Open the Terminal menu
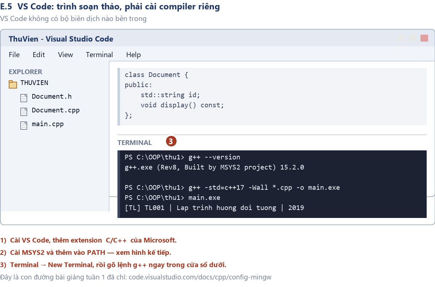435x287 pixels. tap(99, 55)
